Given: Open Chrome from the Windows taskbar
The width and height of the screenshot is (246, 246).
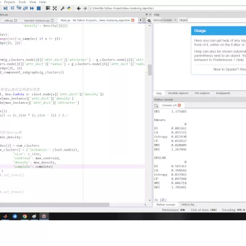Looking at the screenshot, I should pyautogui.click(x=25, y=216).
